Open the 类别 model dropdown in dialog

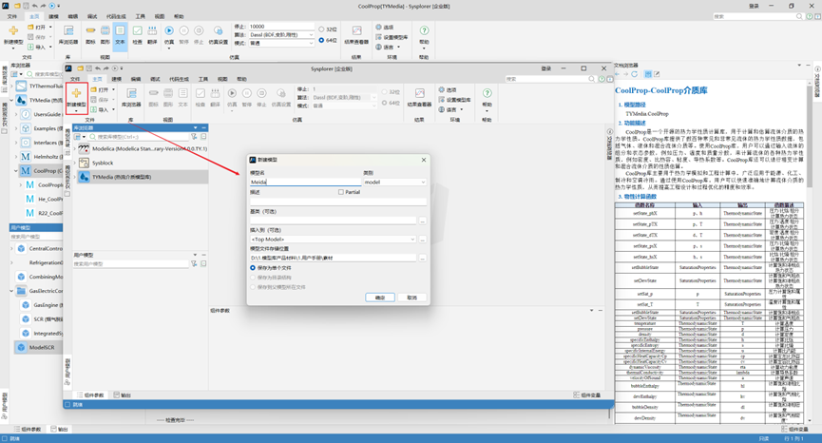pos(394,182)
